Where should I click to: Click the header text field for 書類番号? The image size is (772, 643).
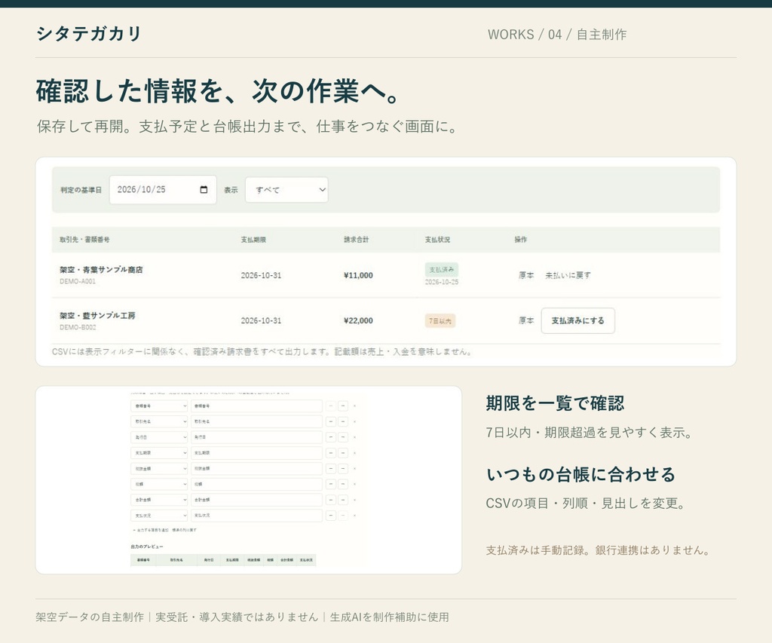pos(256,406)
